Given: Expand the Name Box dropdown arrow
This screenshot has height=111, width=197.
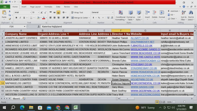Looking at the screenshot, I should click(x=25, y=26).
